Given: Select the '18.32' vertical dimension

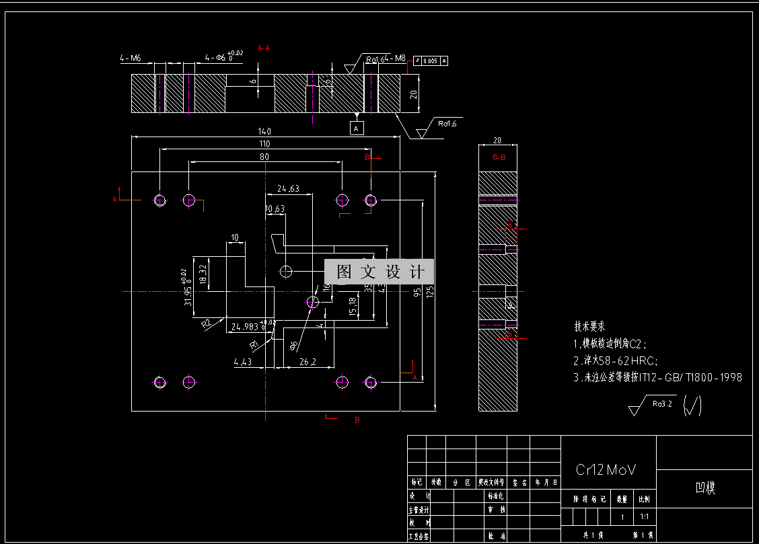Looking at the screenshot, I should click(x=203, y=274).
